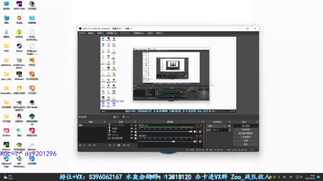The width and height of the screenshot is (323, 181).
Task: Remove the selected scene with the minus icon
Action: pyautogui.click(x=84, y=145)
